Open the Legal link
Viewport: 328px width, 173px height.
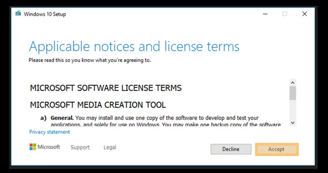tap(110, 147)
